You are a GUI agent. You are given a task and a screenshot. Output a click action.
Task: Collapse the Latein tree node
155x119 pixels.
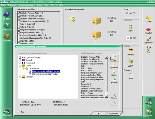(20, 66)
